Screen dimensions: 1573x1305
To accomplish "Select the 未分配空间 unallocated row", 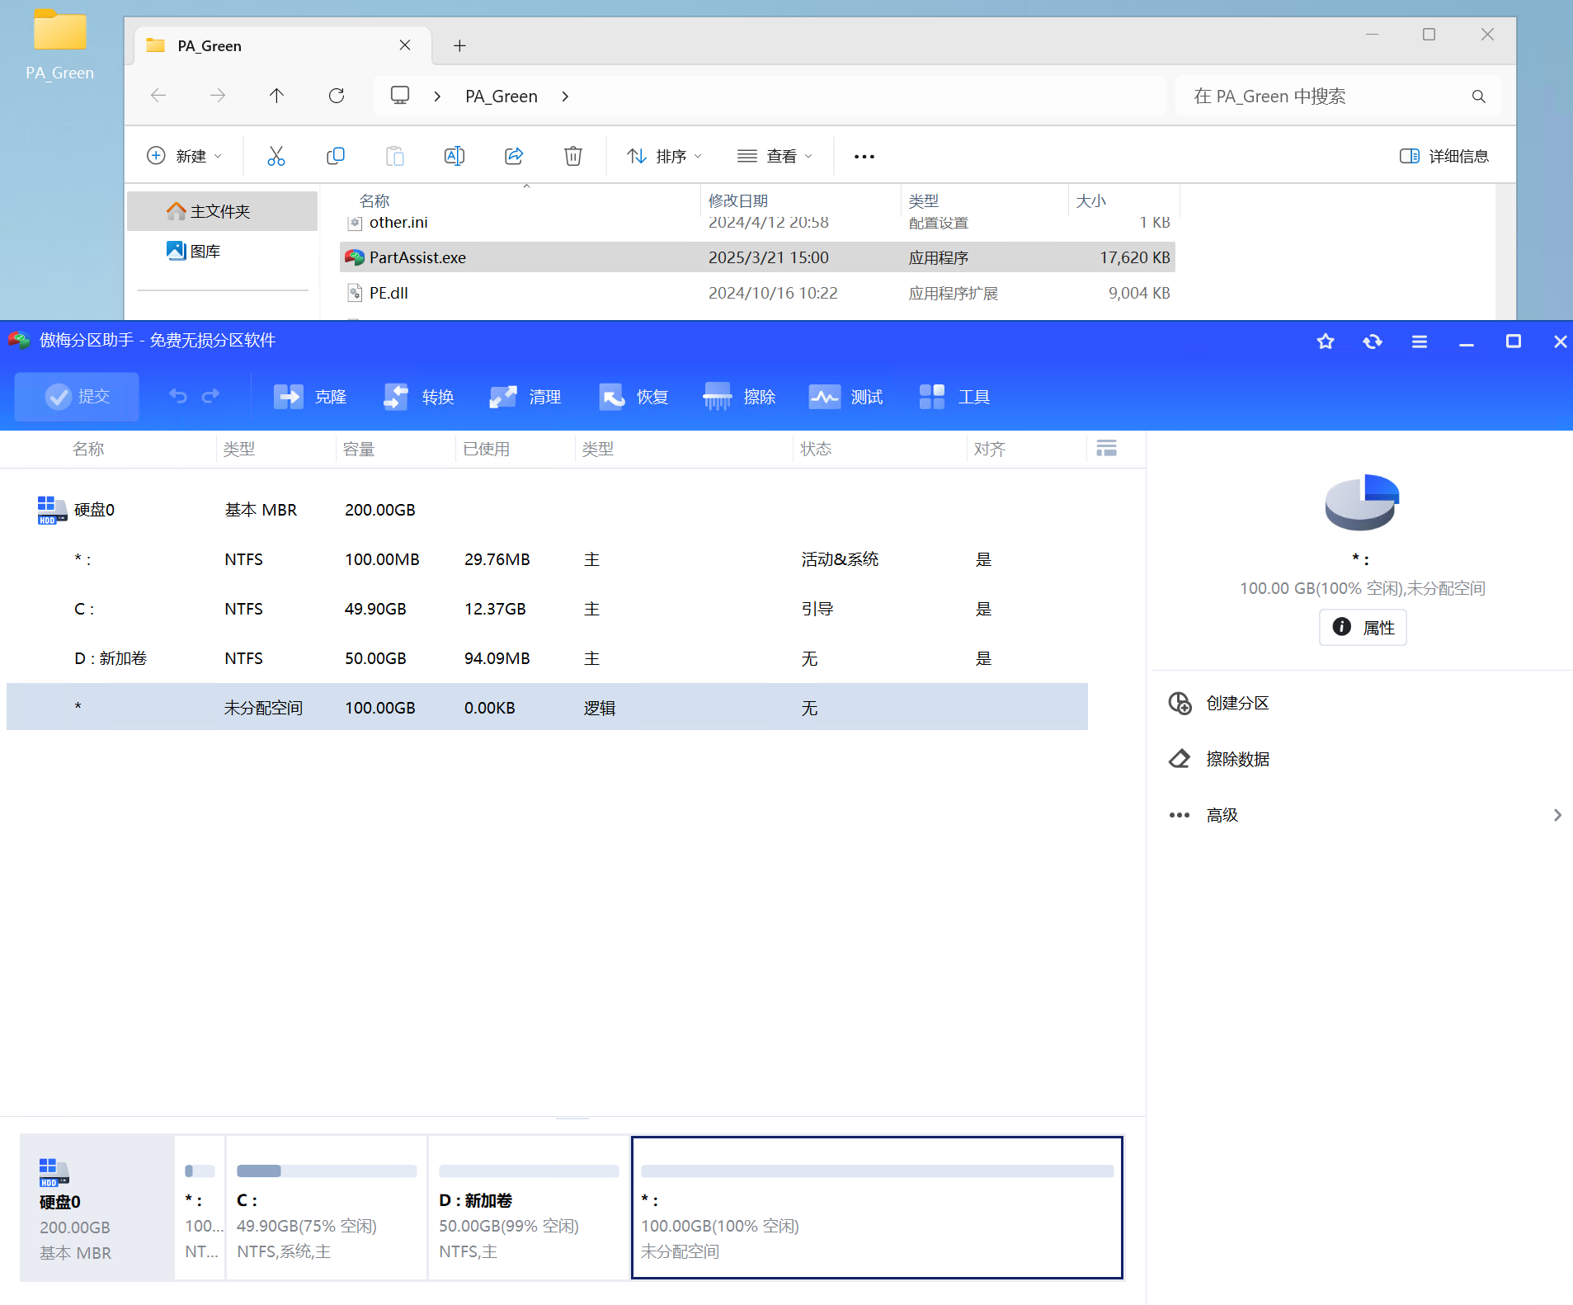I will 547,707.
